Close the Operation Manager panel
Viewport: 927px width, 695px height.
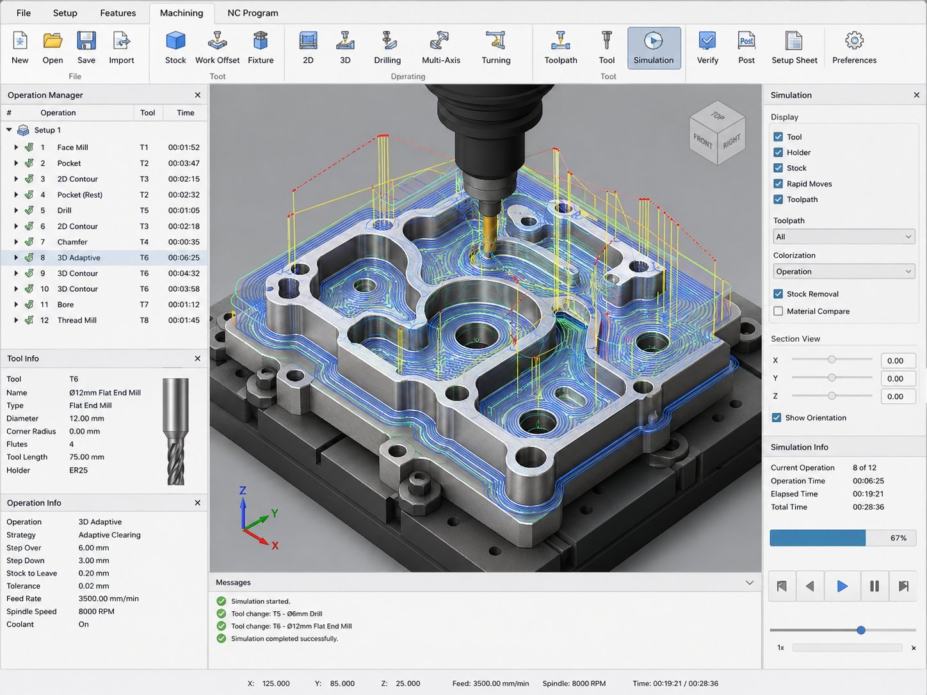coord(197,95)
